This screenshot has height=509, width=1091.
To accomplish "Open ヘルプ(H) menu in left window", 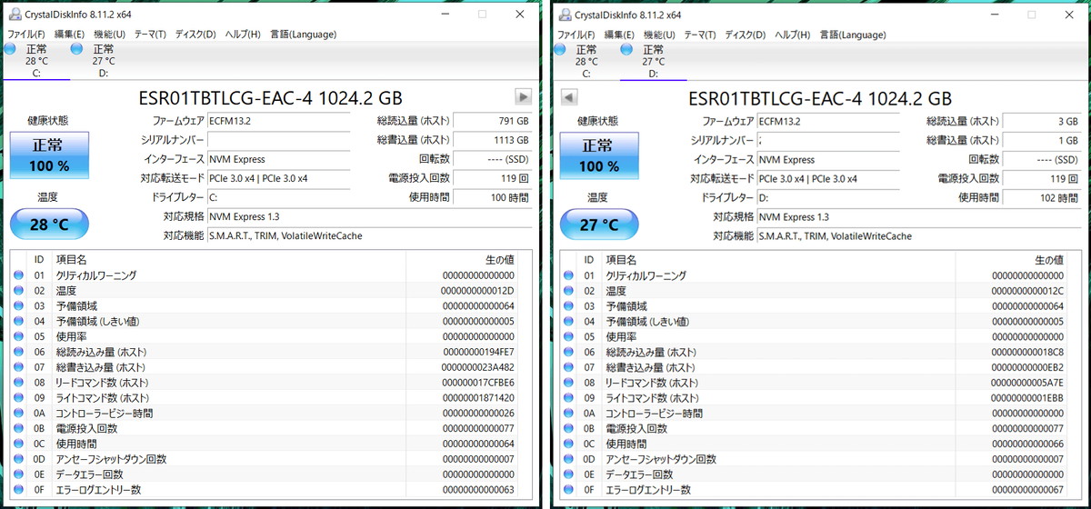I will pos(242,35).
